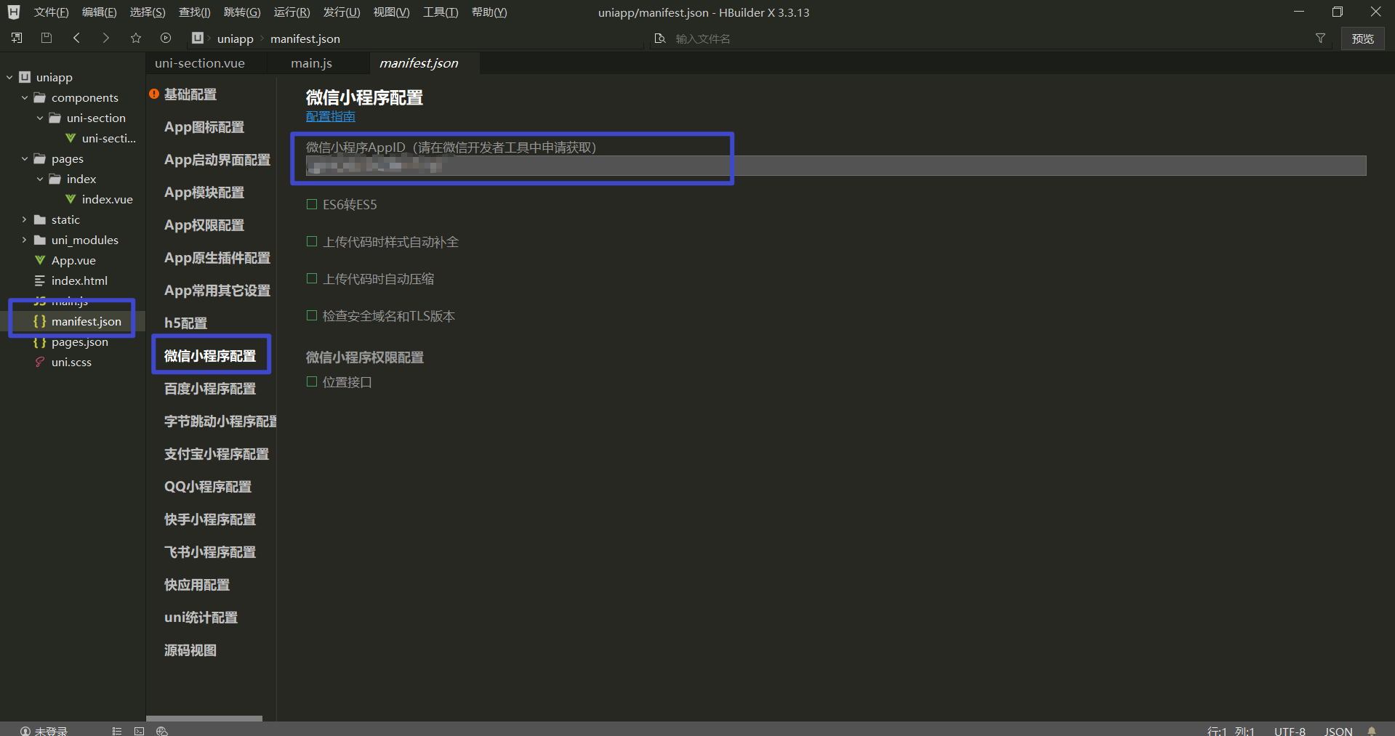Open the 帮助(Y) menu
This screenshot has width=1395, height=736.
point(489,12)
